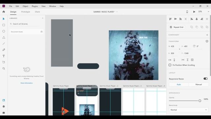Edit the height H field
211x119 pixels.
(174, 53)
